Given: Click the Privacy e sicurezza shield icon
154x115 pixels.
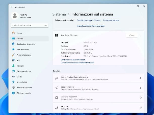Looking at the screenshot, I should pyautogui.click(x=13, y=88).
